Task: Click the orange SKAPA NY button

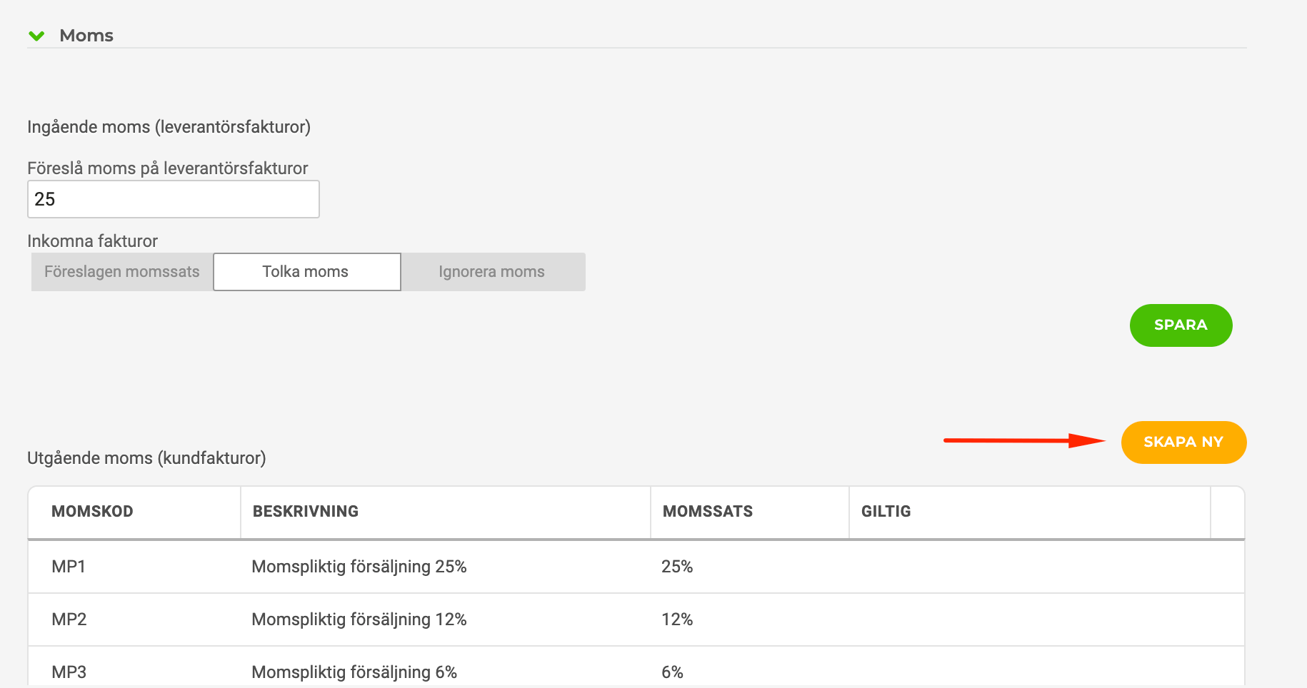Action: 1183,442
